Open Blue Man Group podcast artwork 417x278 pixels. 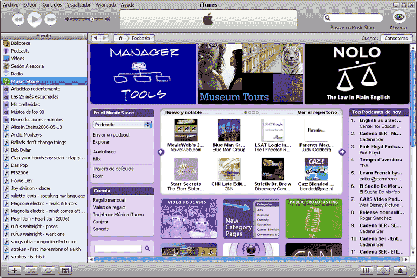229,130
